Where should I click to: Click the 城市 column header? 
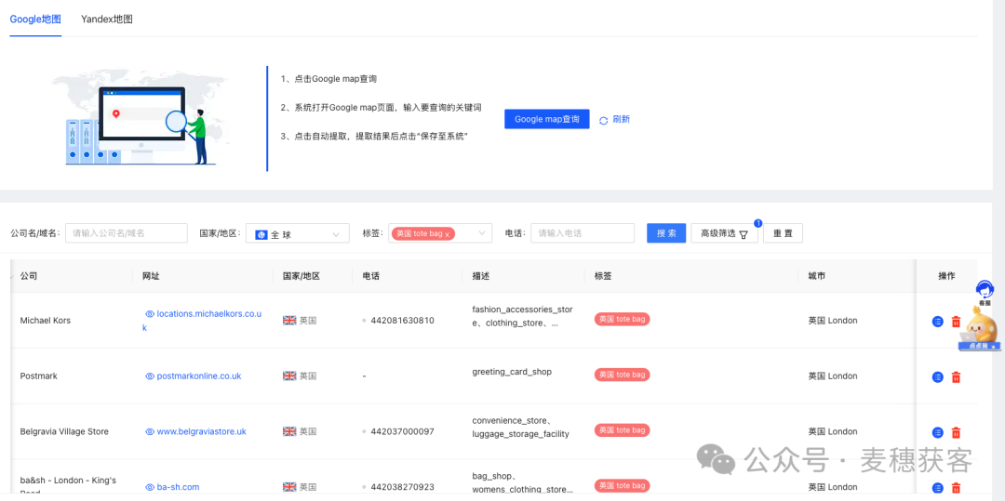(817, 276)
